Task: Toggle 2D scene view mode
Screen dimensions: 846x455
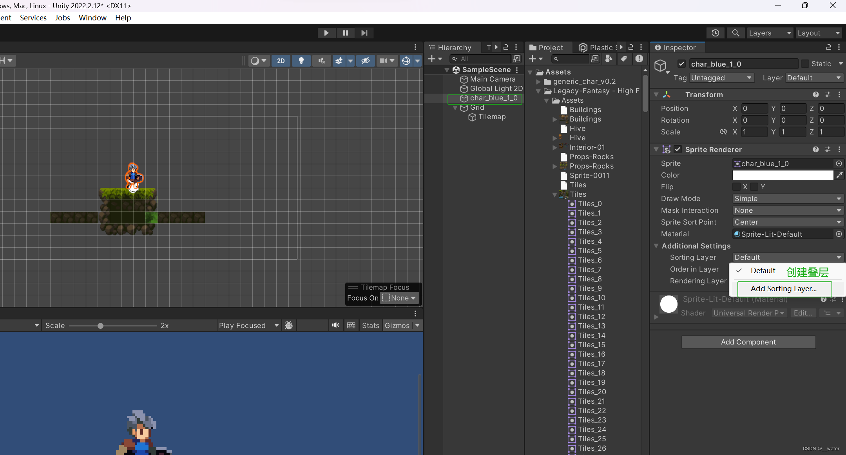Action: 281,61
